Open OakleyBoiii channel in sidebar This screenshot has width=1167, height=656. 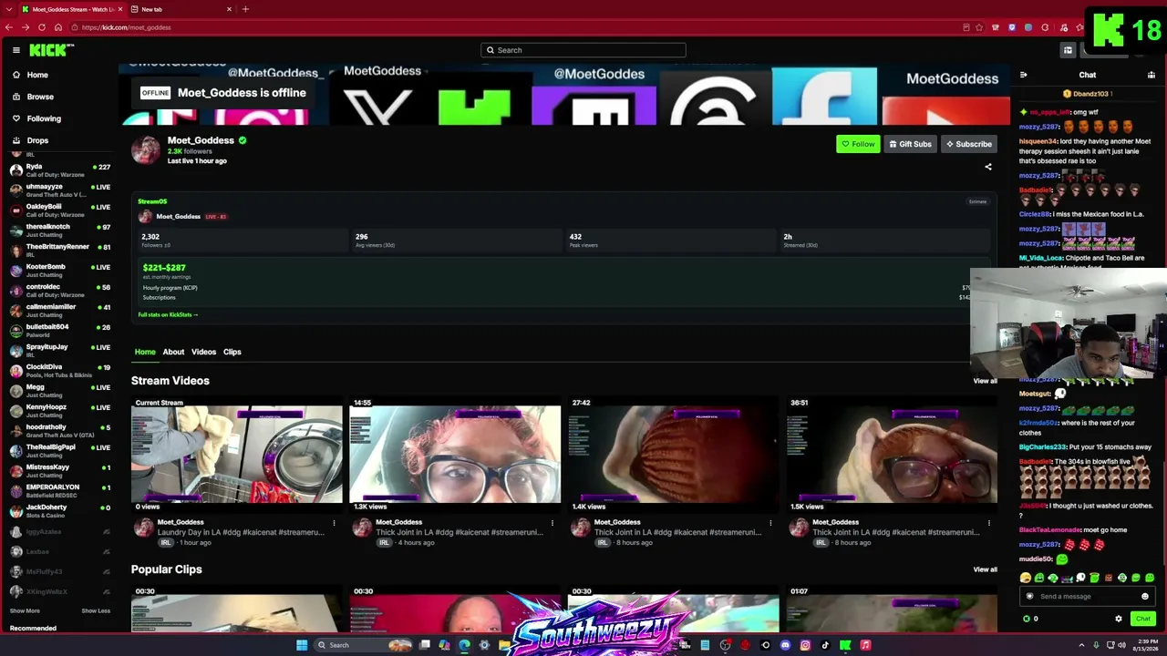pyautogui.click(x=60, y=210)
